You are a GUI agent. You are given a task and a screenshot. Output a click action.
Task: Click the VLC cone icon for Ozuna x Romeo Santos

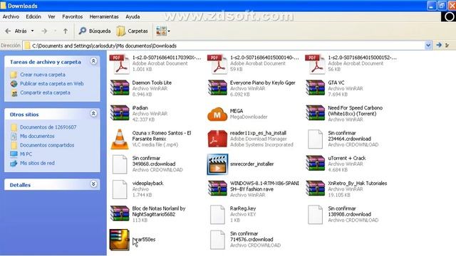[120, 139]
